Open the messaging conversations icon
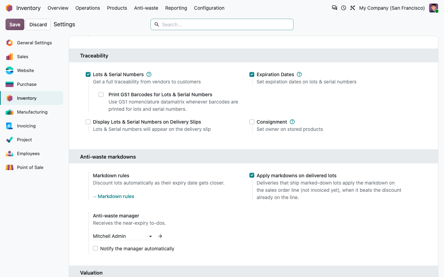 (x=334, y=8)
